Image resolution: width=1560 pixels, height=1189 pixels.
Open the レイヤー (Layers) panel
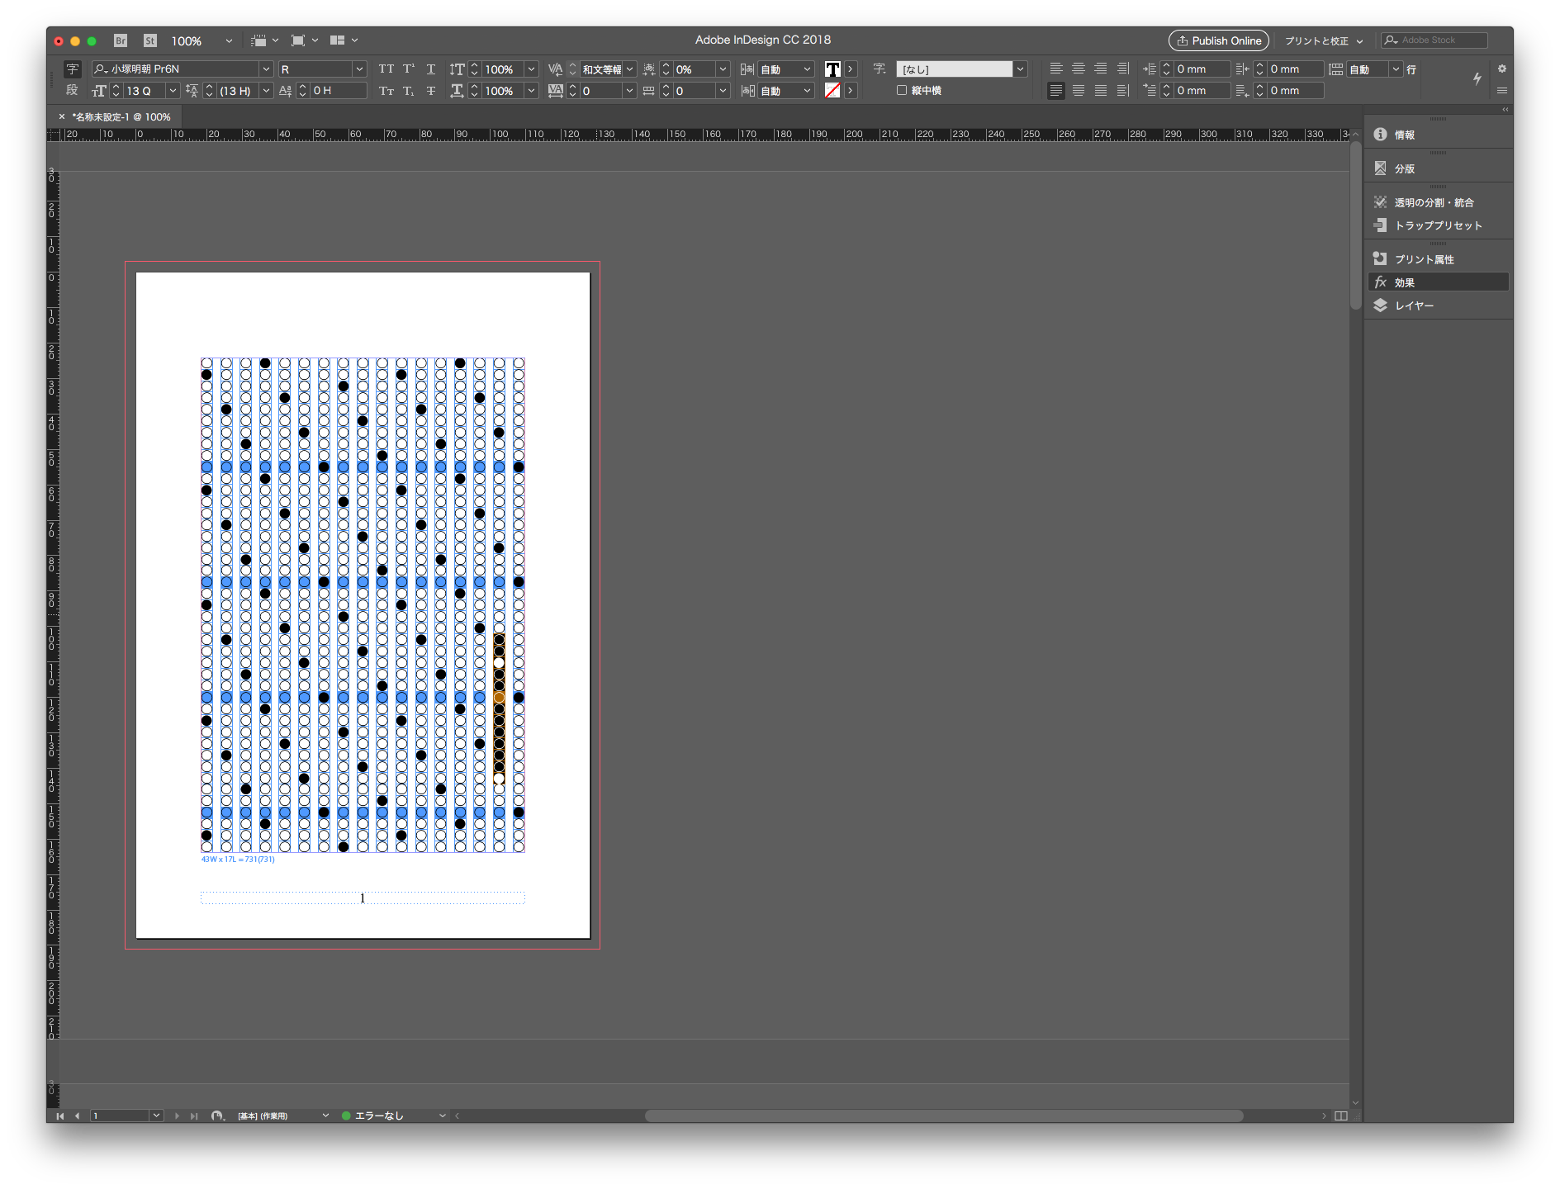point(1413,306)
